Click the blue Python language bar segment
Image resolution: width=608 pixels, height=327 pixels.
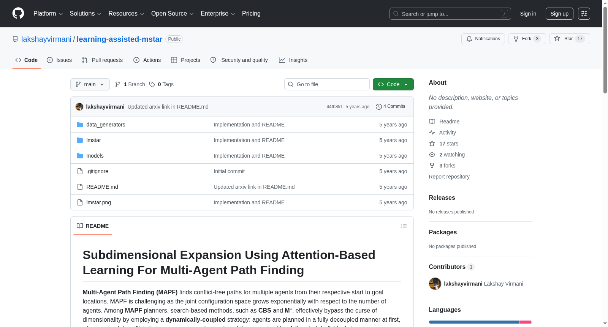pos(473,322)
